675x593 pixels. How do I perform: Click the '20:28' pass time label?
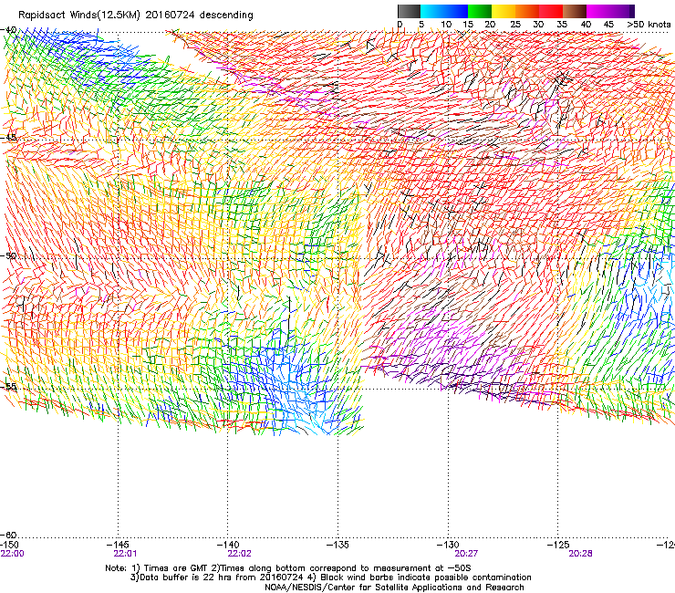coord(580,554)
